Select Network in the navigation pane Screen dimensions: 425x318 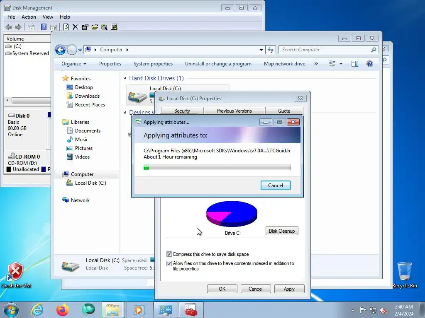80,200
